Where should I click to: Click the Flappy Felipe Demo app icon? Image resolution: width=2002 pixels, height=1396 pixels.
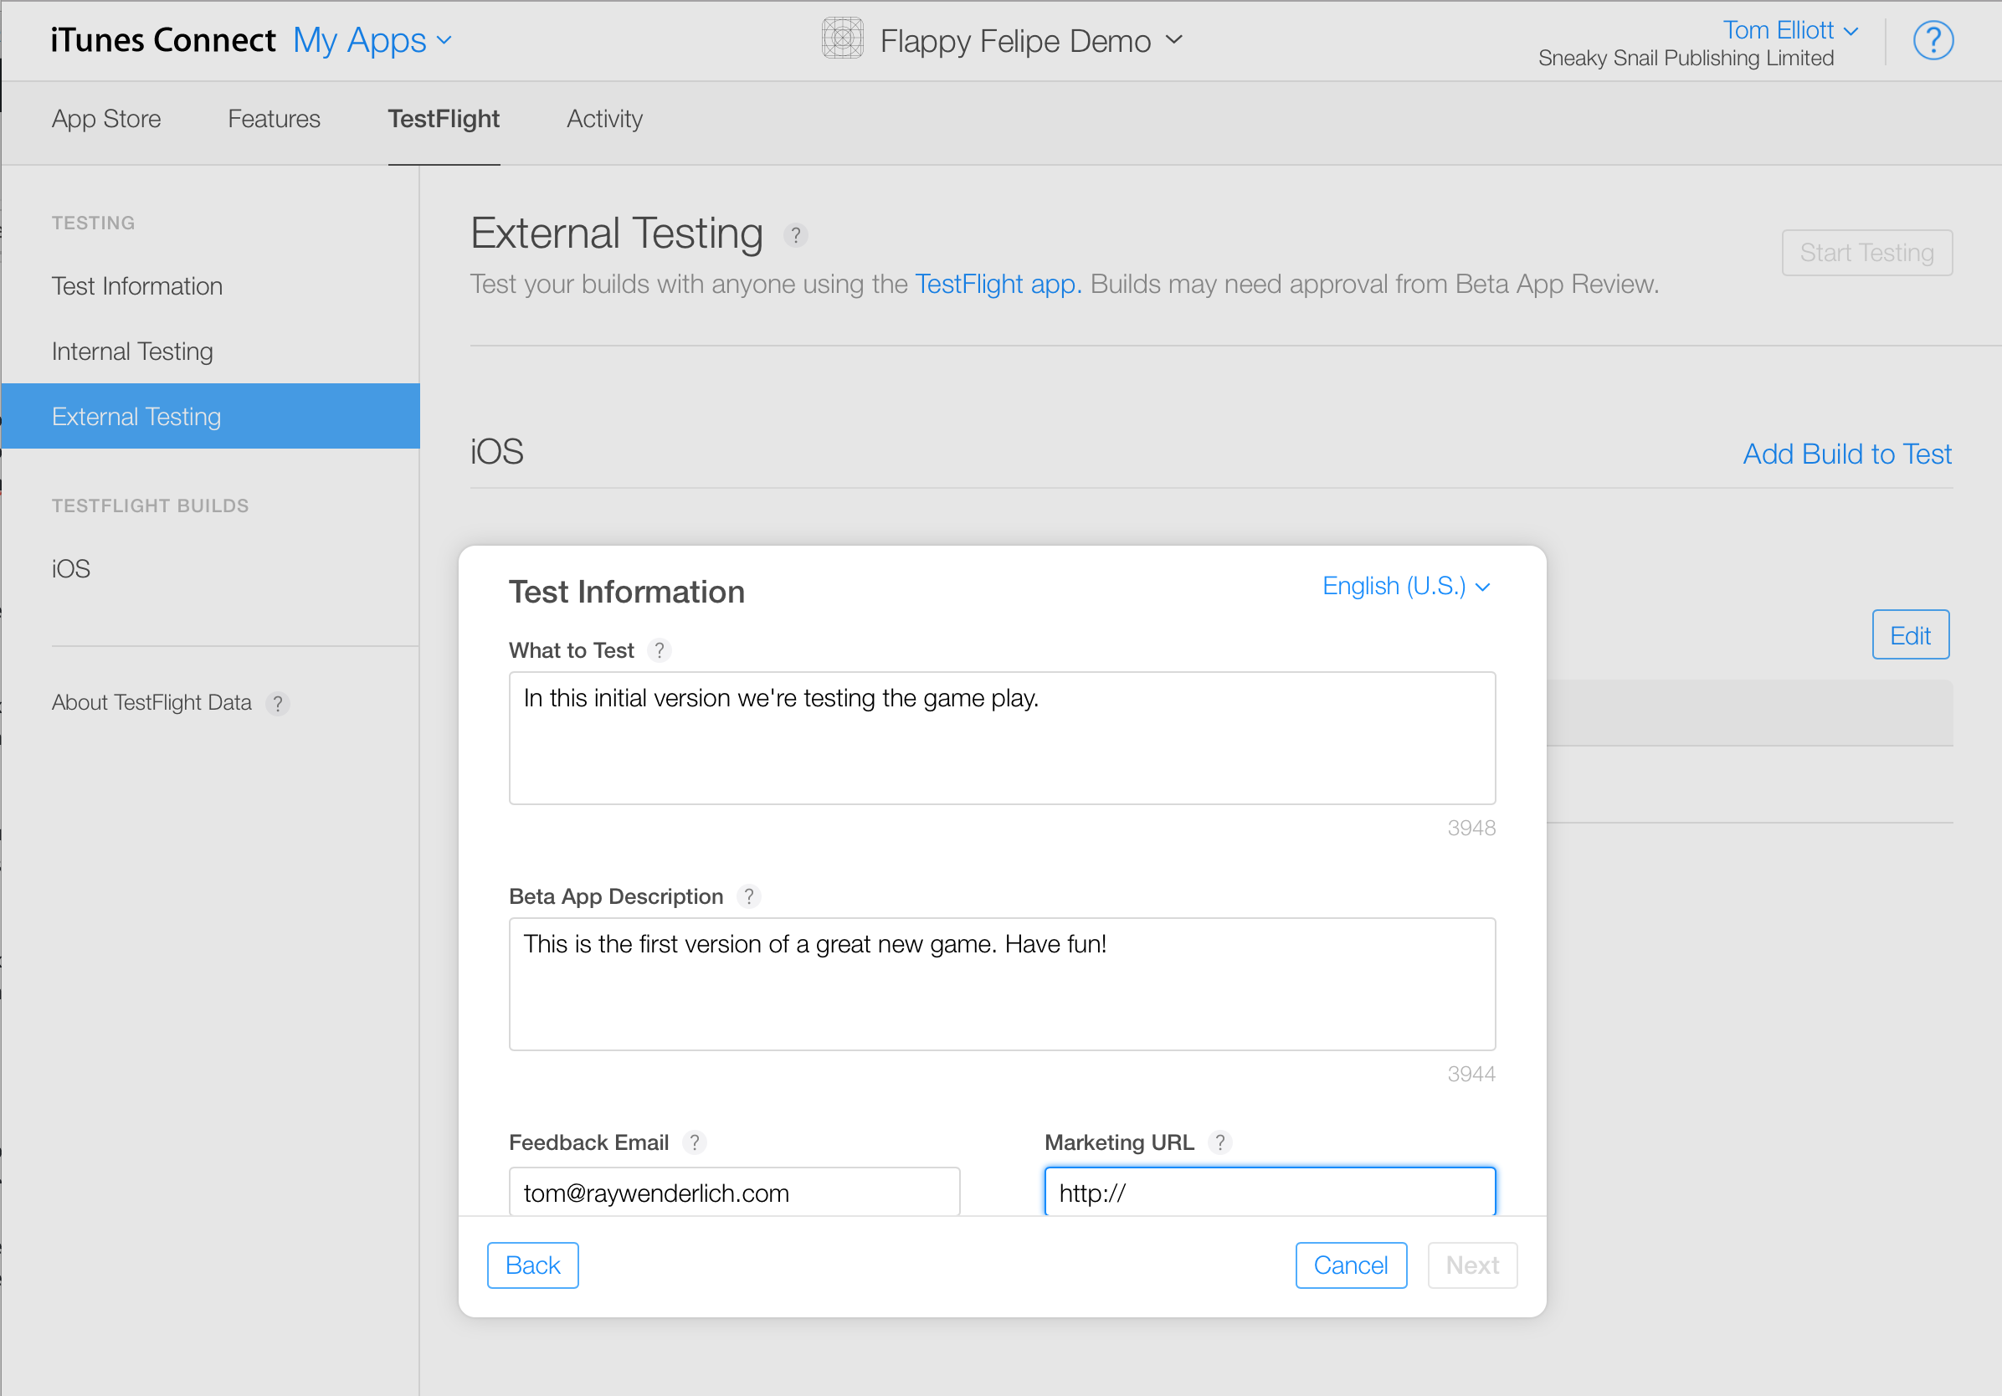click(842, 39)
